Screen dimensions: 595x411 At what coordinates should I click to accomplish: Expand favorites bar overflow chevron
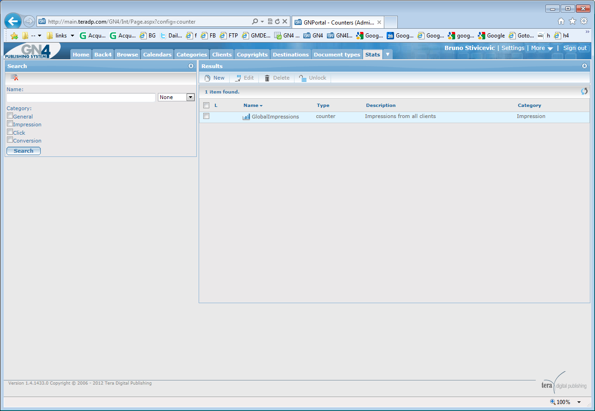pos(588,32)
